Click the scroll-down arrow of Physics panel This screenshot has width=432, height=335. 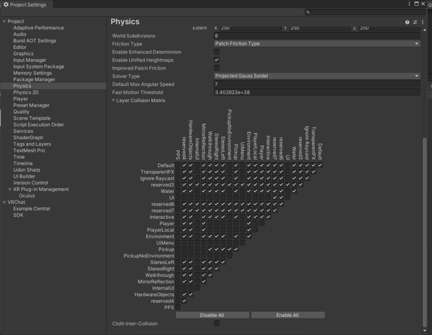424,331
